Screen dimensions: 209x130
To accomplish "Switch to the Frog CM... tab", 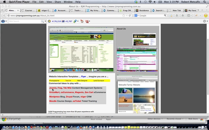I will tap(126, 10).
